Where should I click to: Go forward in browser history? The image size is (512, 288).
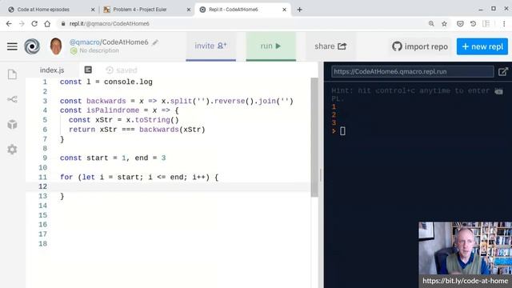(22, 23)
